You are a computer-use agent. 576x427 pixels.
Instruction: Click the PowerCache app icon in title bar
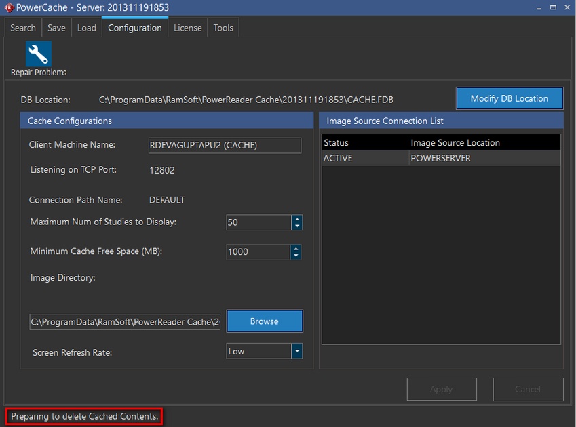[9, 8]
